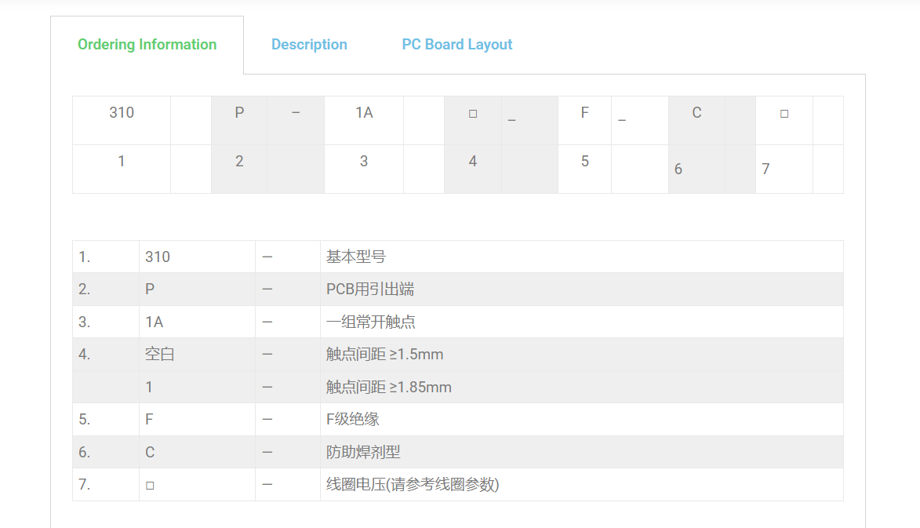Select the 触点间距 ≥1.5mm row text

(x=384, y=355)
